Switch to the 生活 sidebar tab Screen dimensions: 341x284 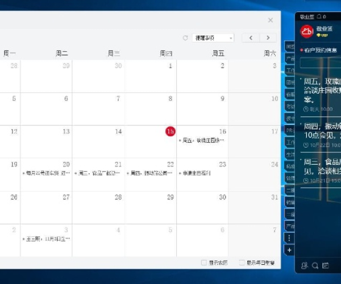coord(290,154)
